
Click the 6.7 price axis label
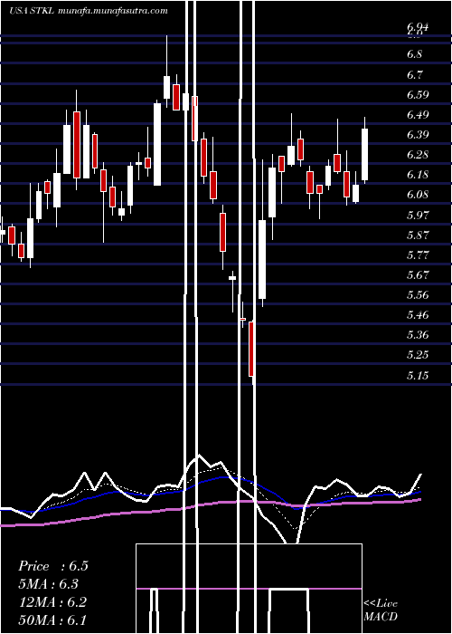click(414, 74)
